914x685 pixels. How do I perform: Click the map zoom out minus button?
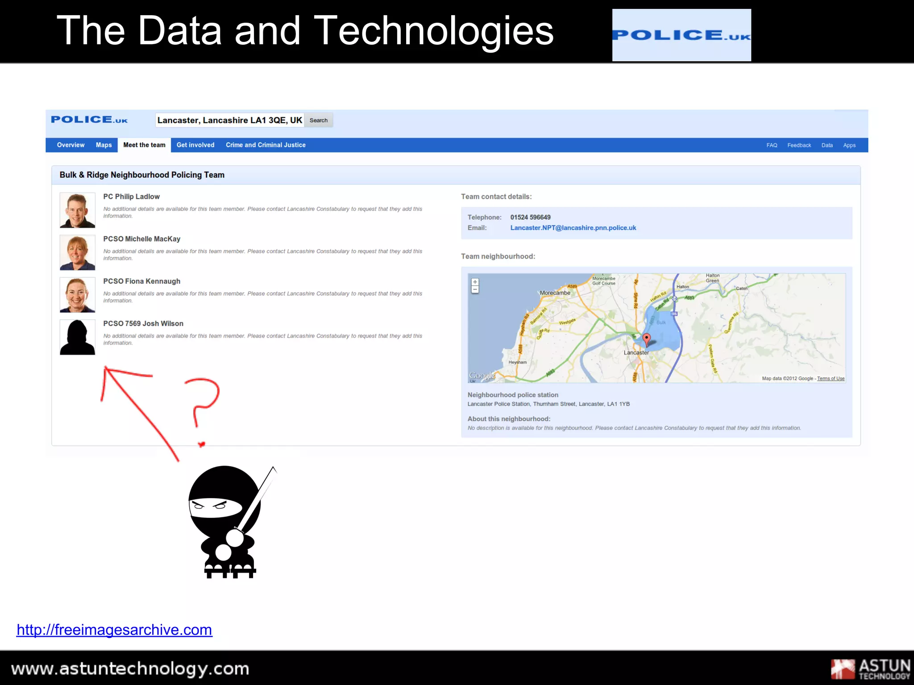[x=475, y=290]
